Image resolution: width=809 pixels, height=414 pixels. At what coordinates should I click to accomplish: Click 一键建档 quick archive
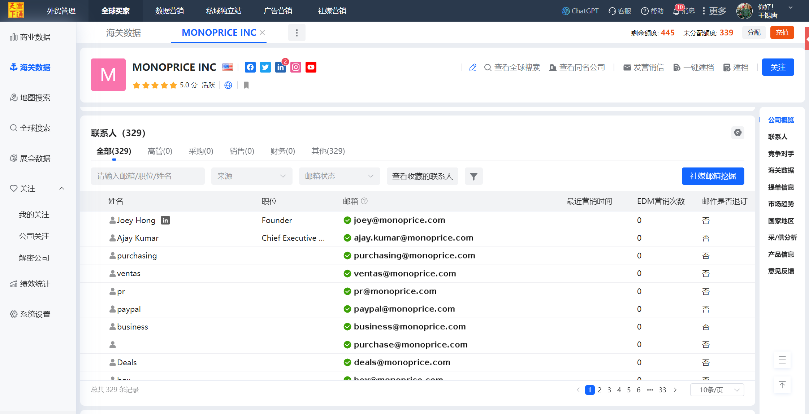(693, 67)
